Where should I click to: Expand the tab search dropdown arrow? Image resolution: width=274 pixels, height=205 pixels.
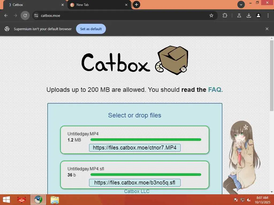pyautogui.click(x=241, y=5)
